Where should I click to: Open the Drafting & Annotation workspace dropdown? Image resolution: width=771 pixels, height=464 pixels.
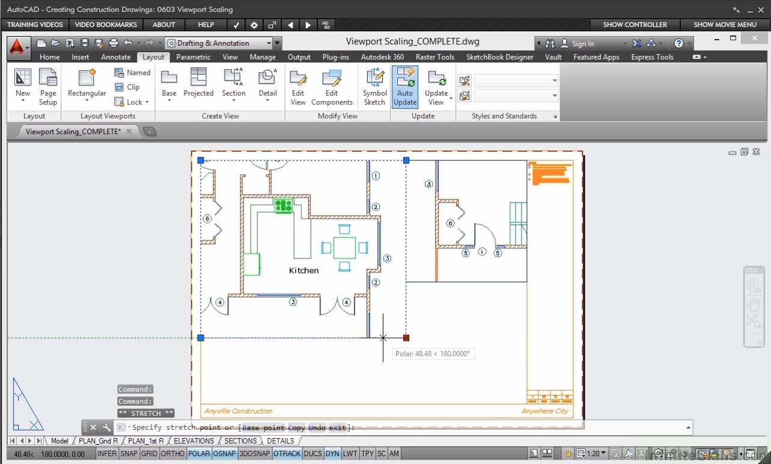coord(219,43)
